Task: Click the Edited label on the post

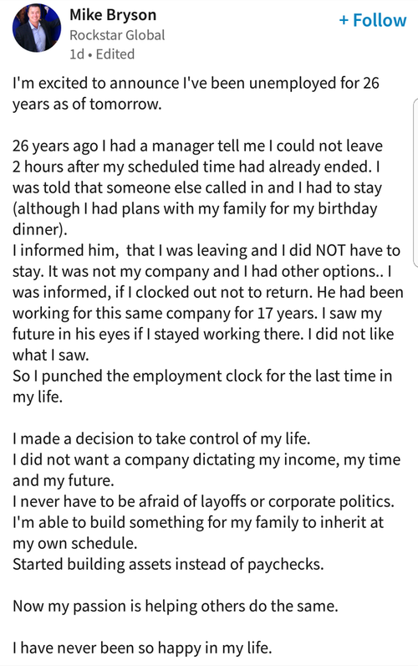Action: (x=115, y=54)
